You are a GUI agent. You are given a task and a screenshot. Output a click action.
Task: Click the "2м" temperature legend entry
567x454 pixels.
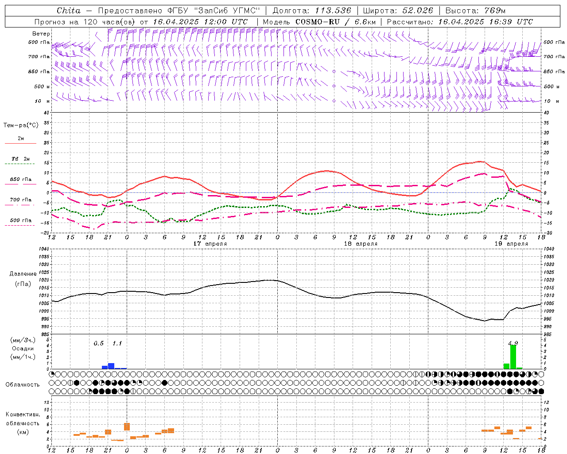click(21, 139)
